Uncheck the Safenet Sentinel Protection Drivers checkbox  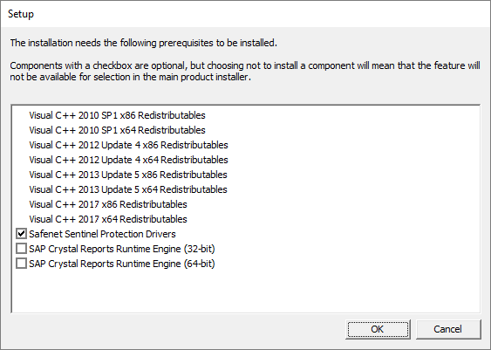(x=21, y=234)
